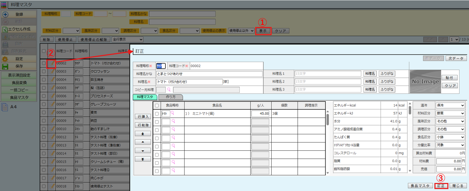Click the 設定 gear settings button
Viewport: 469px width, 191px height.
click(x=19, y=59)
